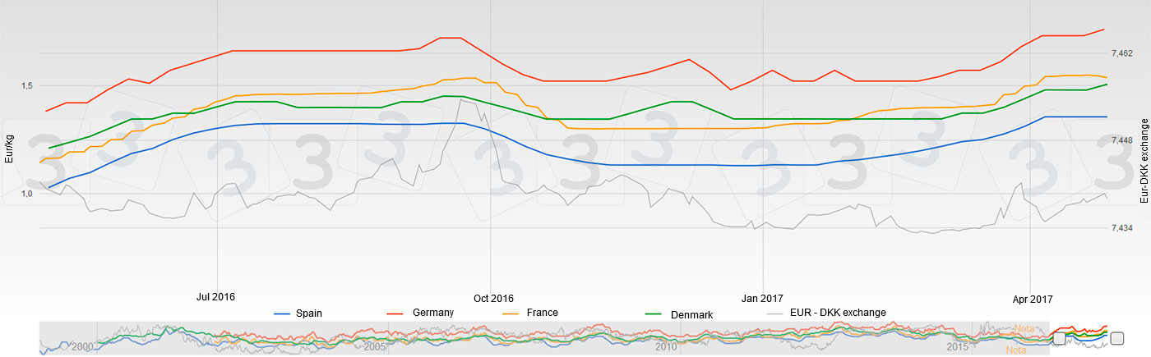Toggle the France series via legend label
The image size is (1151, 357).
tap(543, 313)
